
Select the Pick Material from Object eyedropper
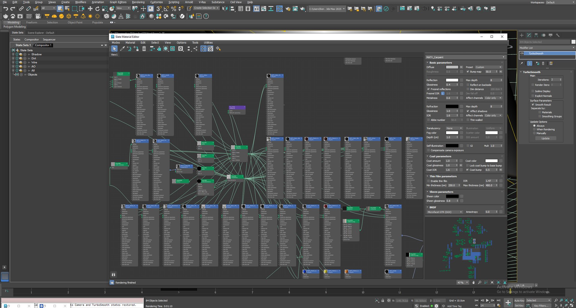click(122, 48)
